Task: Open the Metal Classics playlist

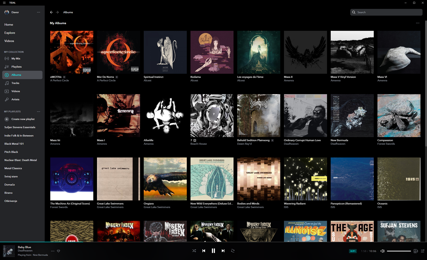Action: click(x=13, y=168)
